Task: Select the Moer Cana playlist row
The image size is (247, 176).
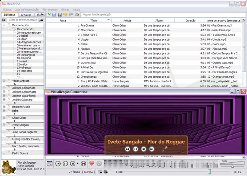Action: pyautogui.click(x=143, y=30)
